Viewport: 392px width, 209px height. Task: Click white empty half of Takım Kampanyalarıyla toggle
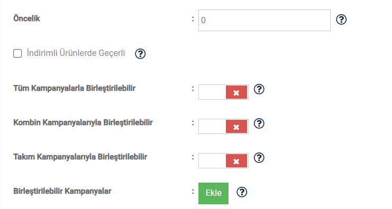[212, 161]
